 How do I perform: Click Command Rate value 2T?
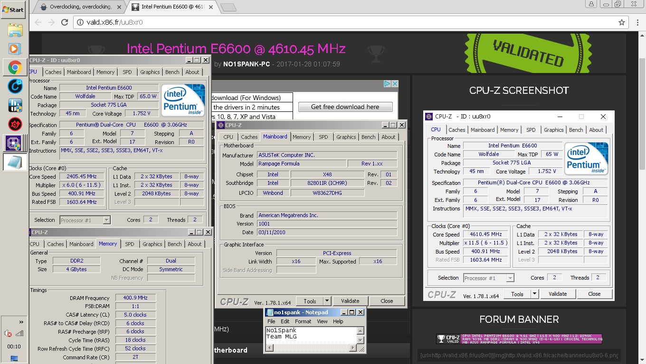point(135,357)
